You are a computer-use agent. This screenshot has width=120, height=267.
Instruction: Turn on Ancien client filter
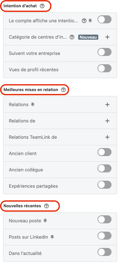(104, 152)
